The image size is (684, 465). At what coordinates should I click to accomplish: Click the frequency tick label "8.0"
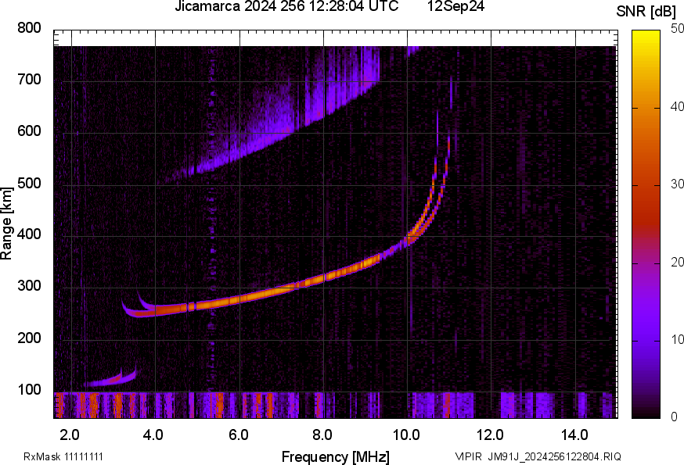click(322, 435)
